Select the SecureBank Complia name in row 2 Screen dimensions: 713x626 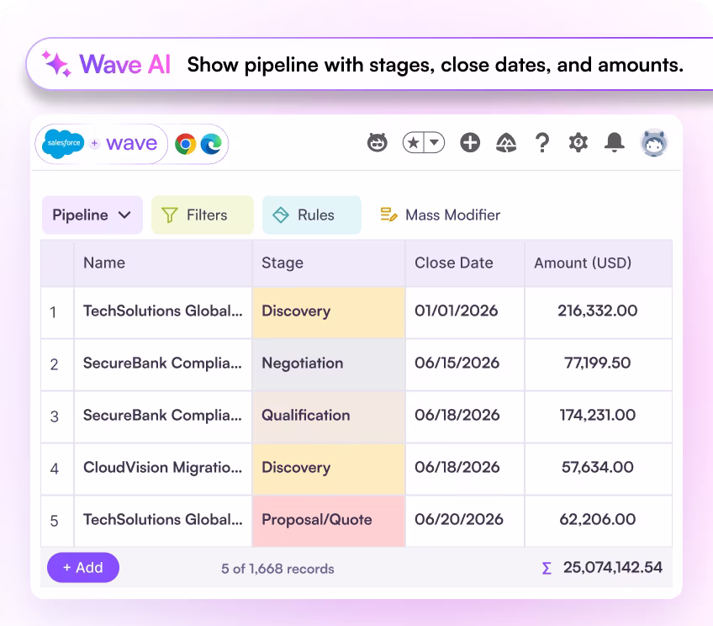click(162, 363)
